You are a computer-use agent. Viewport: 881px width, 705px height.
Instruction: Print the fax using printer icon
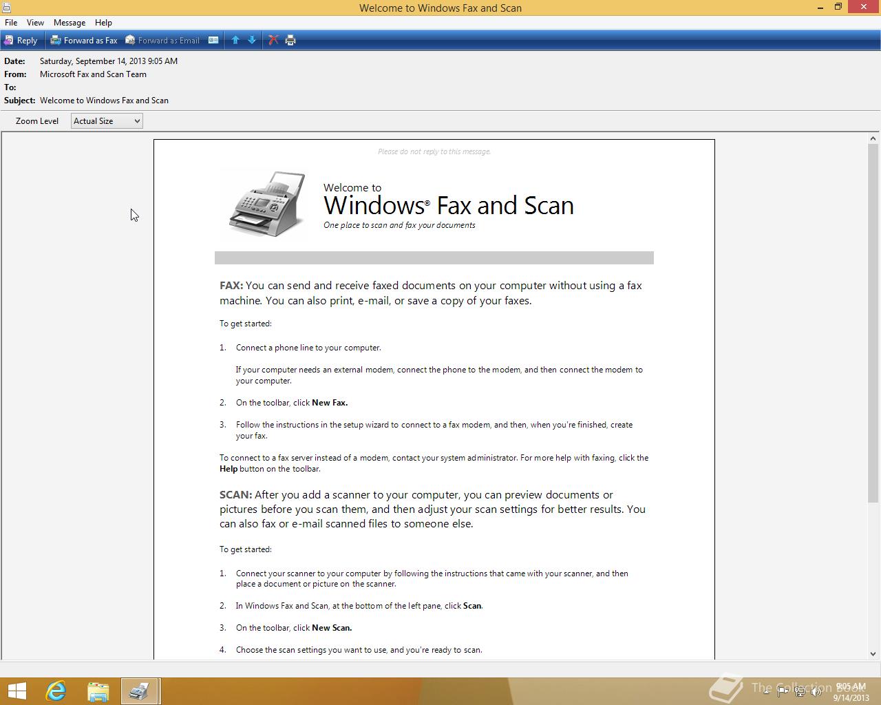(290, 41)
